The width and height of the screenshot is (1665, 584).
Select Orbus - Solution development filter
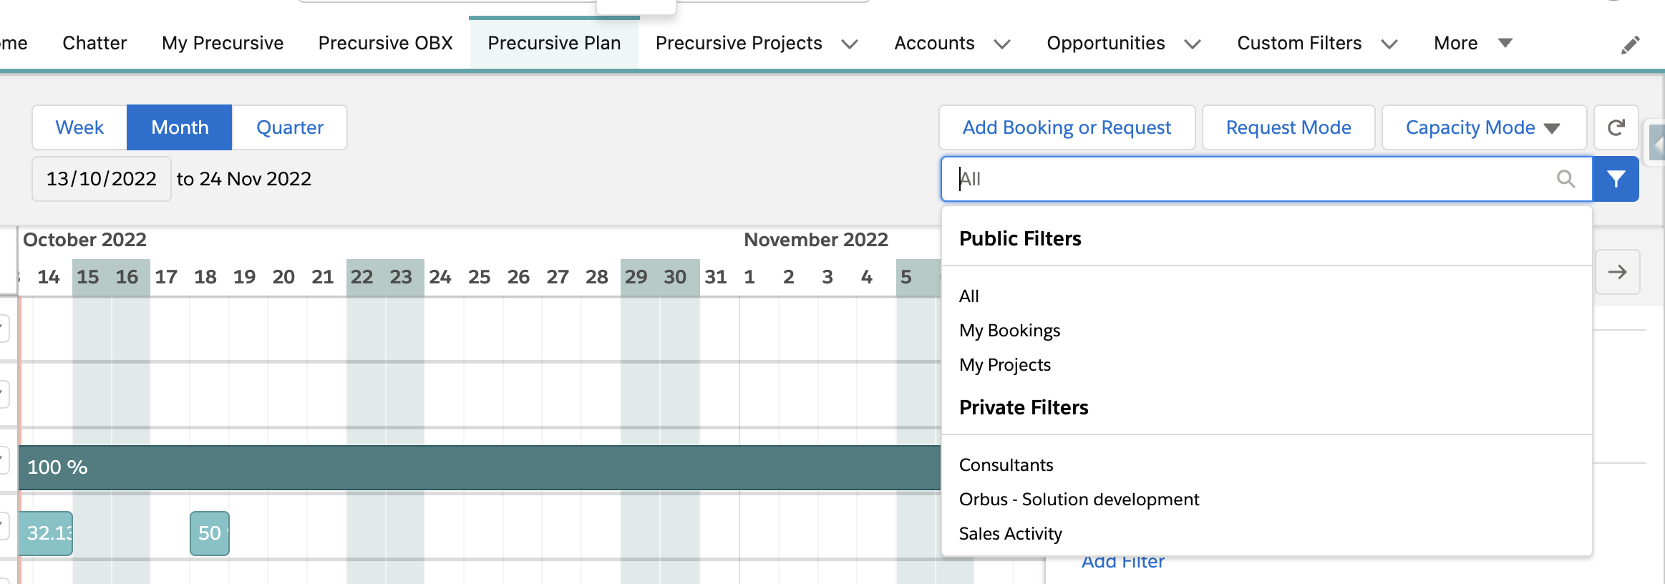(1079, 500)
